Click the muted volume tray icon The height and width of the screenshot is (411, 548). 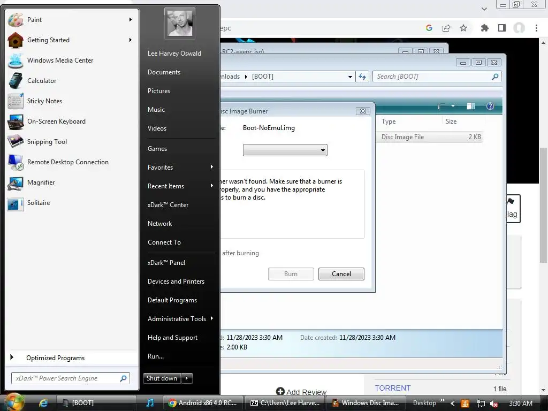coord(494,404)
